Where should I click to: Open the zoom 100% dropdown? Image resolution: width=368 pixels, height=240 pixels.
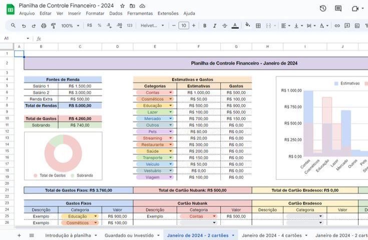pyautogui.click(x=70, y=26)
